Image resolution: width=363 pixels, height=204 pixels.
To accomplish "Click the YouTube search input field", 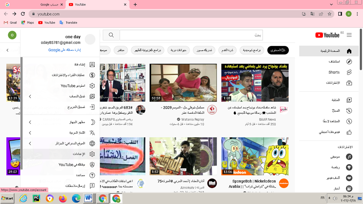I will click(x=191, y=35).
